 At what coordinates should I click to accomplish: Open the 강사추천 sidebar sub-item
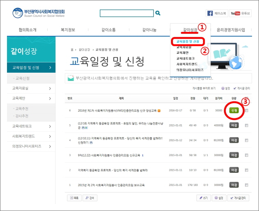[x=22, y=116]
